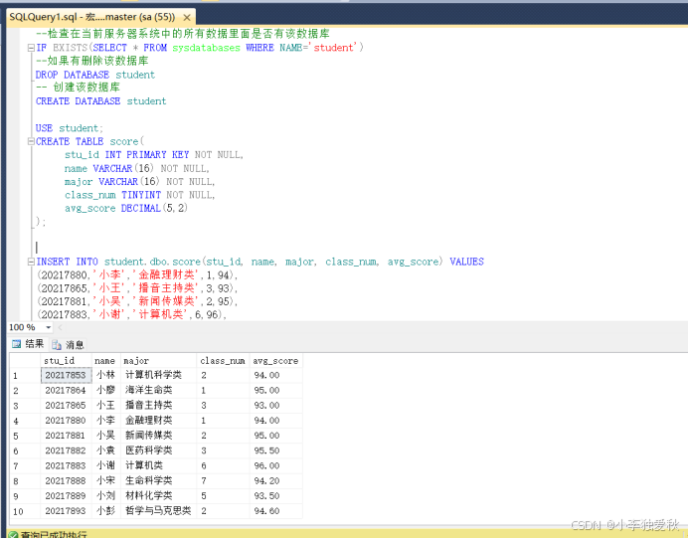
Task: Click the class_num TINYINT NOT NULL line
Action: click(140, 195)
